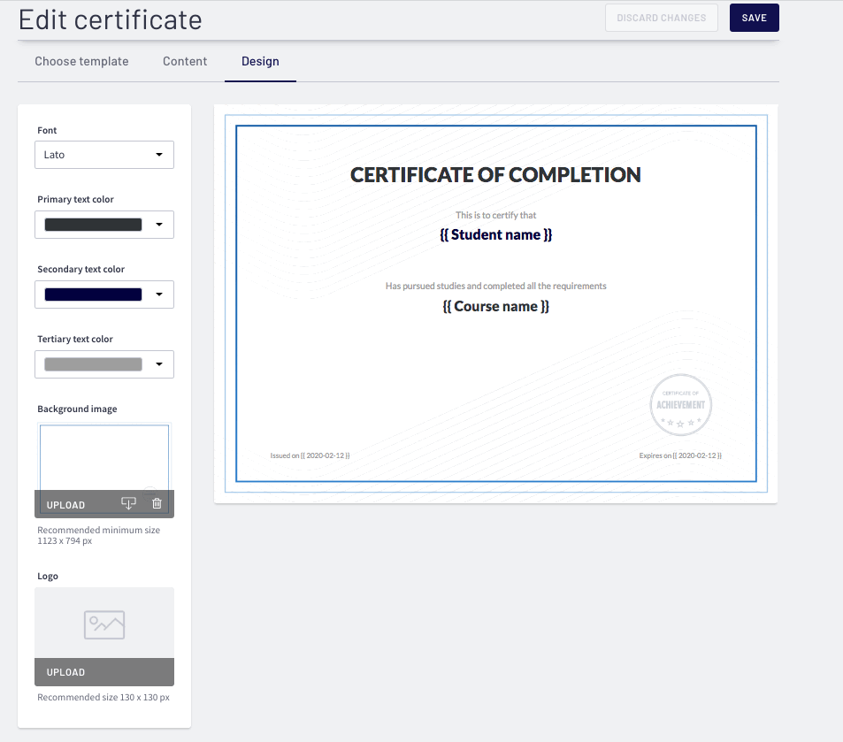Expand the Secondary text color dropdown arrow
The image size is (843, 742).
pos(159,295)
